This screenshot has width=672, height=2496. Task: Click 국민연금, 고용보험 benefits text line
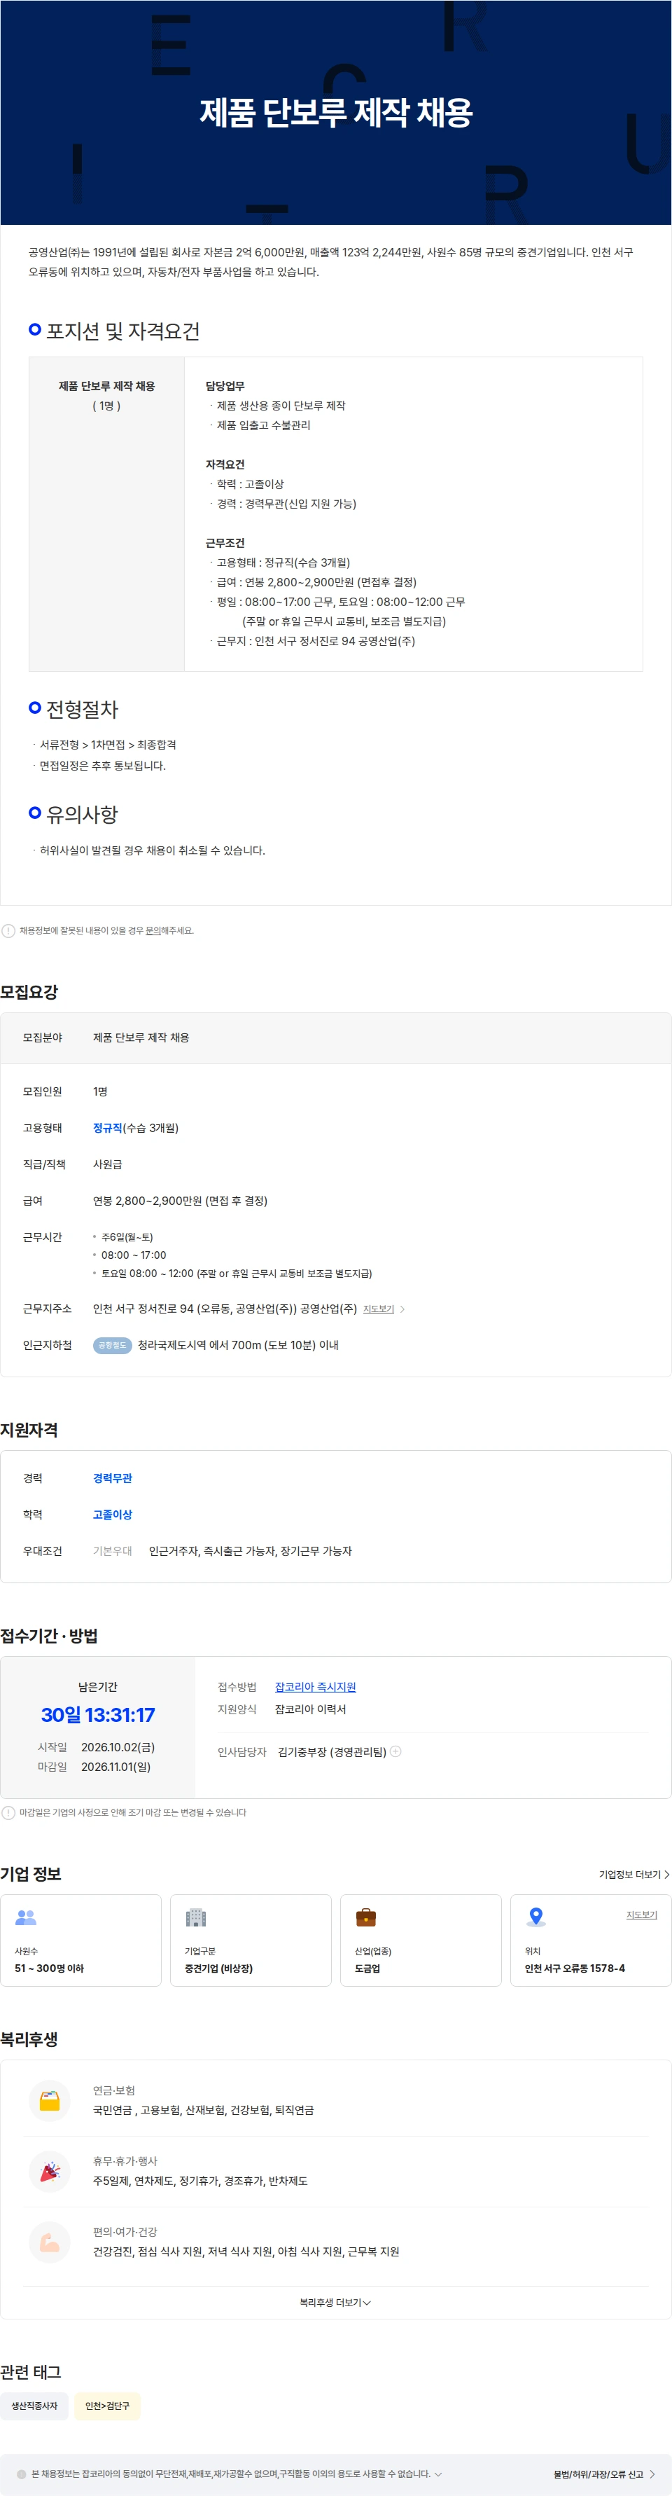tap(203, 2111)
